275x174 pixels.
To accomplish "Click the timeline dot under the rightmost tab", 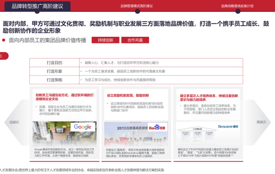I will pyautogui.click(x=238, y=11).
